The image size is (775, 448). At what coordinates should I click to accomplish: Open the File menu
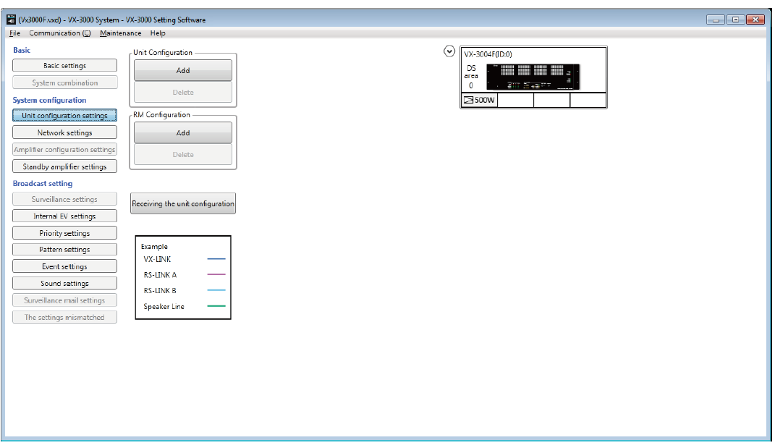tap(14, 33)
